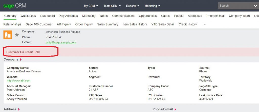Open the YTD Sales Detail tab
Image resolution: width=259 pixels, height=112 pixels.
coord(163,24)
